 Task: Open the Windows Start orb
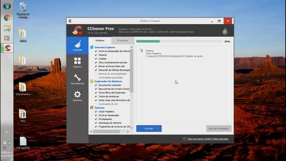click(7, 6)
